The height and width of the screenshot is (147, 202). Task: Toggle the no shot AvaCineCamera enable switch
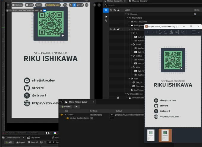(x=67, y=118)
